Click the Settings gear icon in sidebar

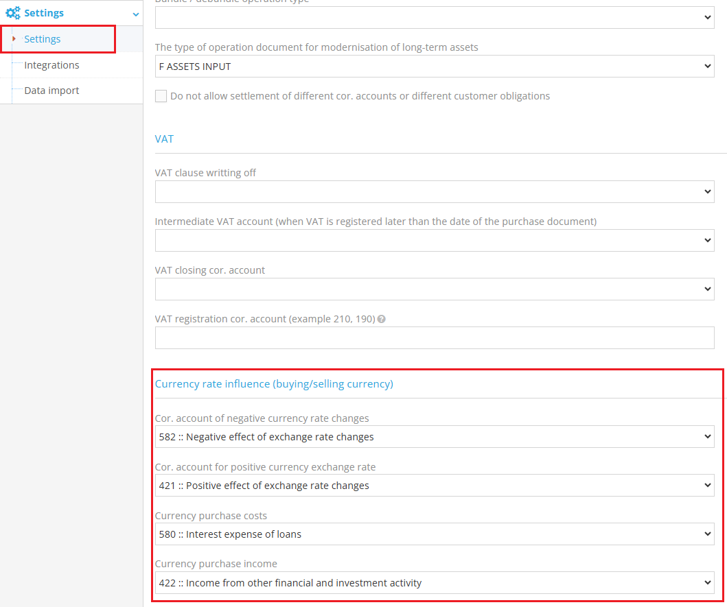[13, 13]
